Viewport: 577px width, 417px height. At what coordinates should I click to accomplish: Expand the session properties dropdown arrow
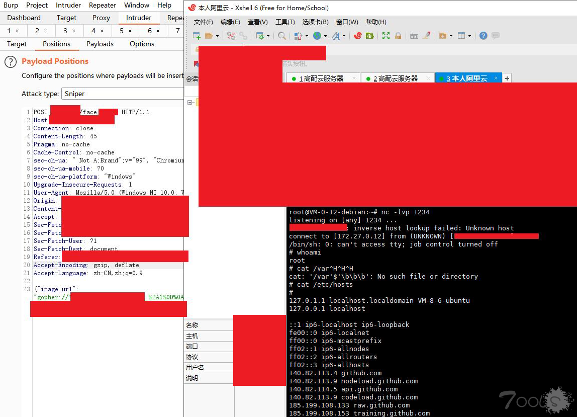[x=268, y=36]
